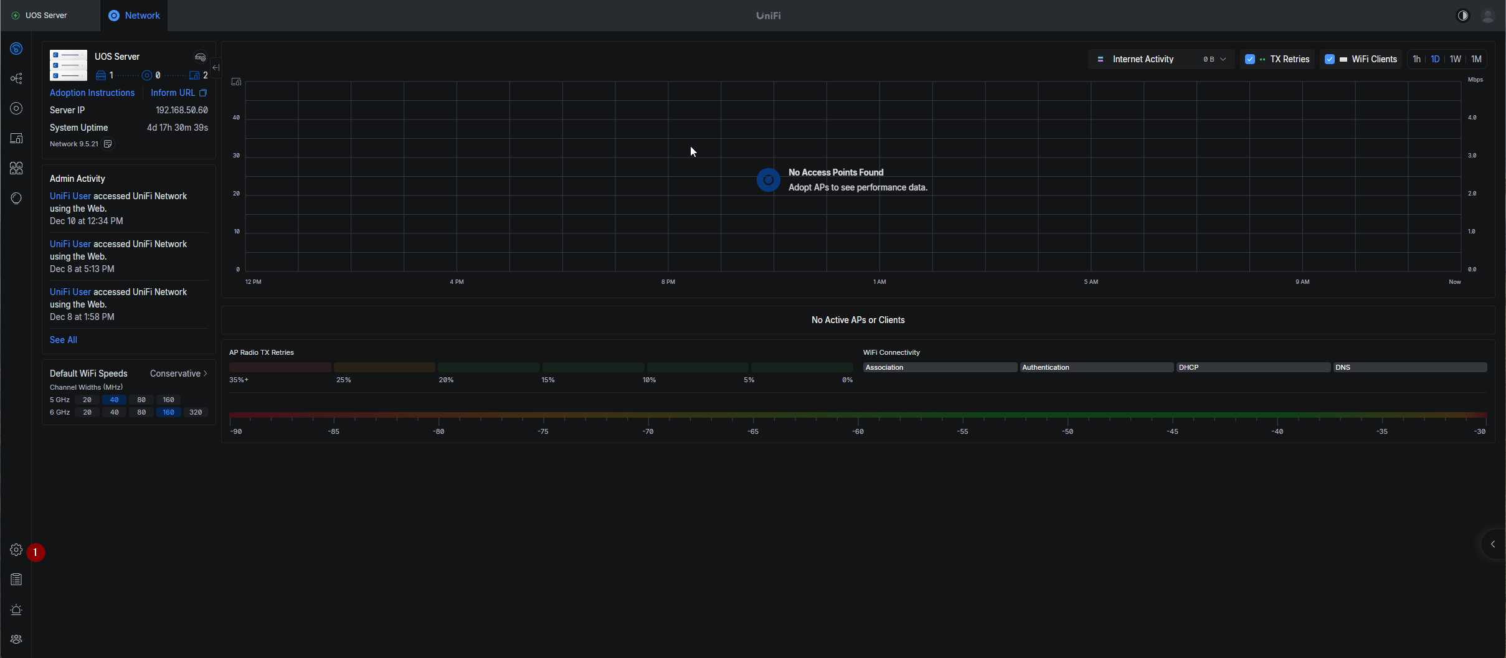Open Client Devices page in sidebar
The image size is (1506, 658).
point(16,138)
